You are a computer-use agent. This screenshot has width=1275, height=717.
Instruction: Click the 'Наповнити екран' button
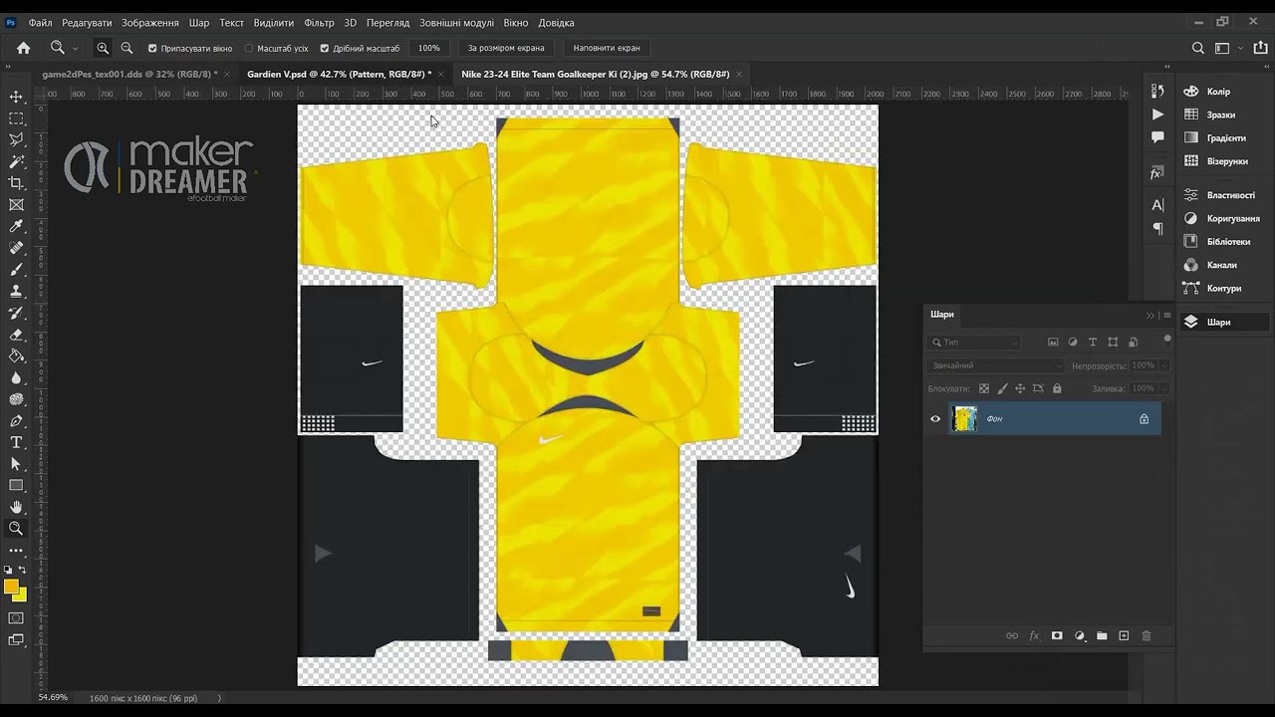(x=607, y=48)
